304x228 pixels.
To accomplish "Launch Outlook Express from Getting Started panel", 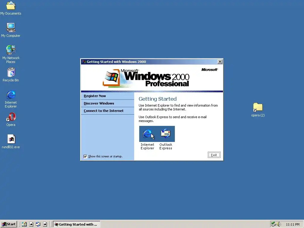I will [166, 133].
